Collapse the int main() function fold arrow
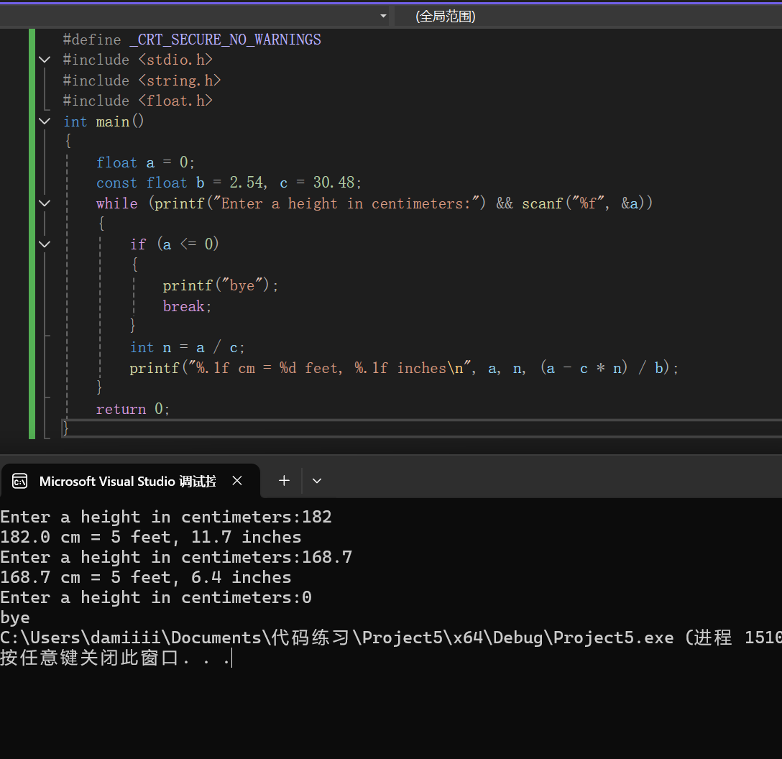782x759 pixels. 45,121
